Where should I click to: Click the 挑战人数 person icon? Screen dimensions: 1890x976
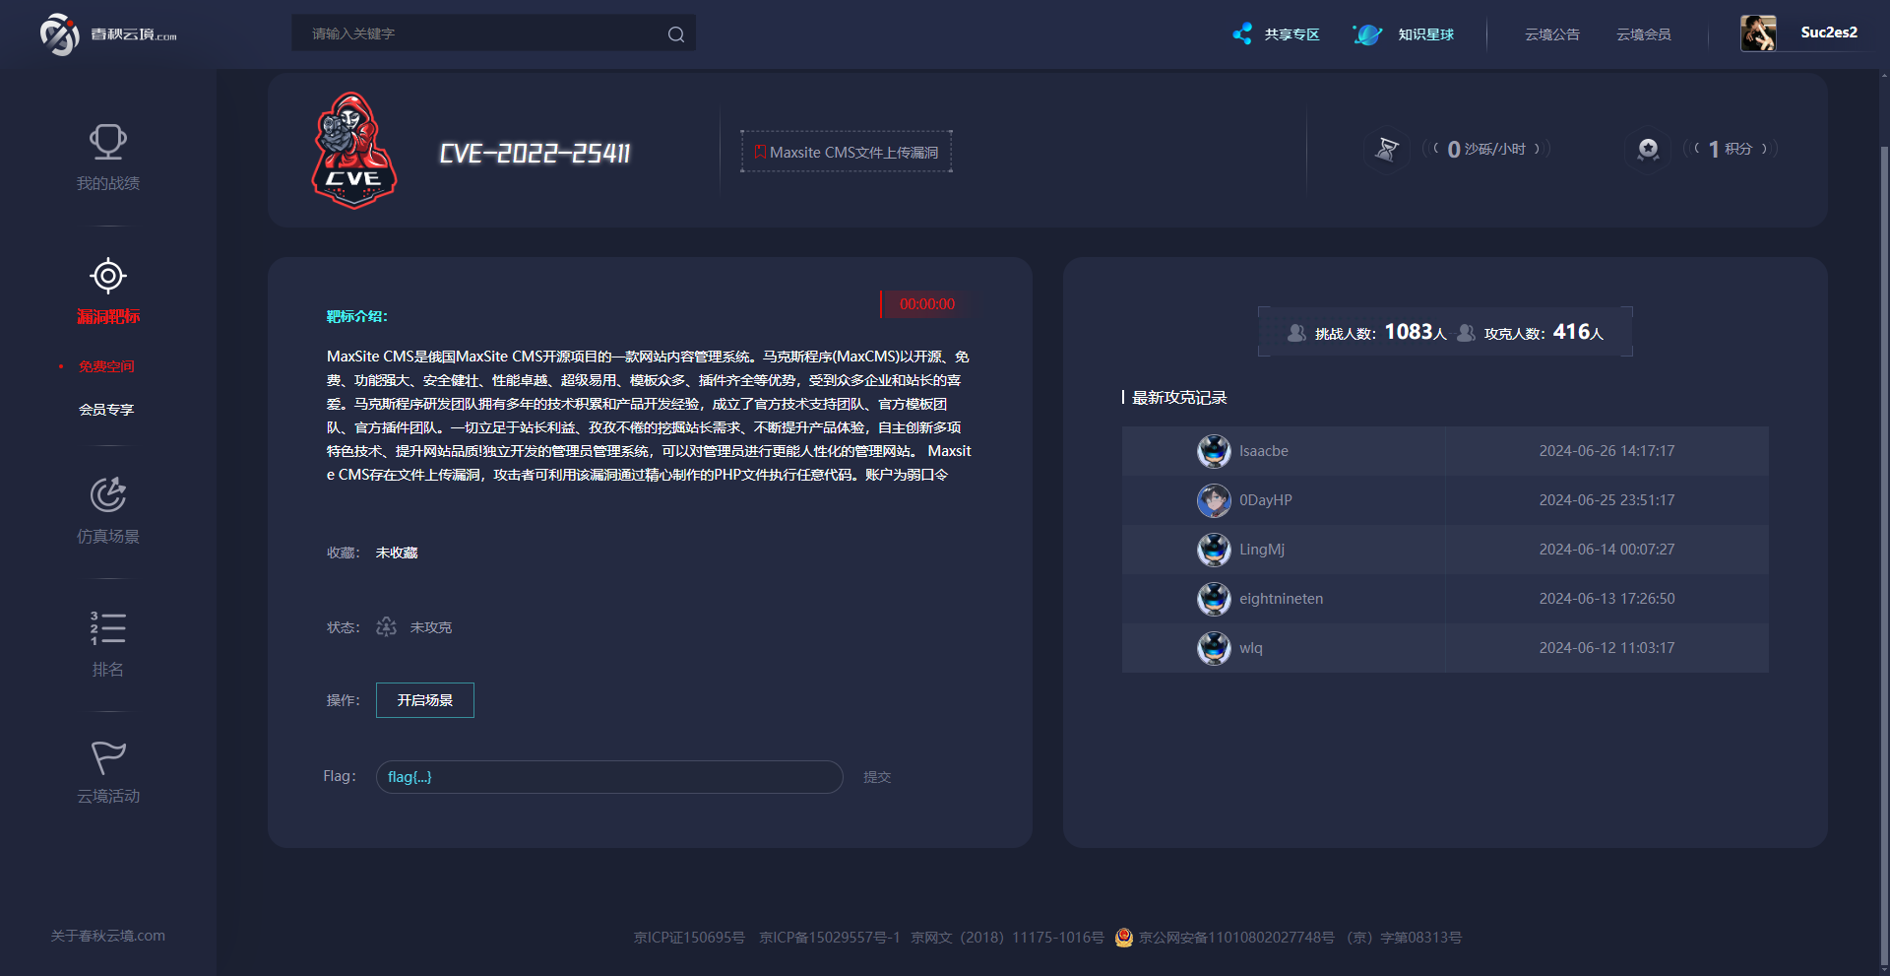[1296, 333]
